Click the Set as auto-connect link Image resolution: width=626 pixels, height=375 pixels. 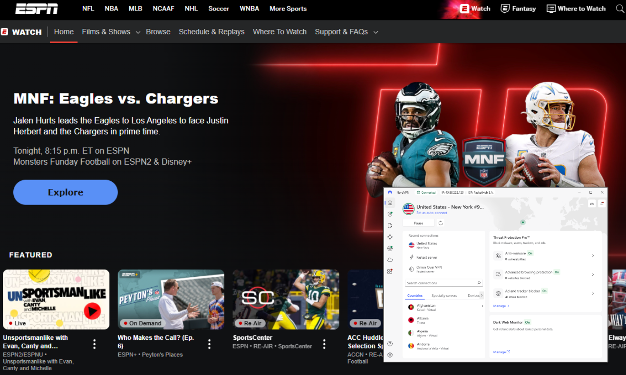(x=432, y=213)
